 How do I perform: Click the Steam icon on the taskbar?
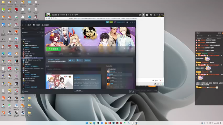(x=136, y=123)
